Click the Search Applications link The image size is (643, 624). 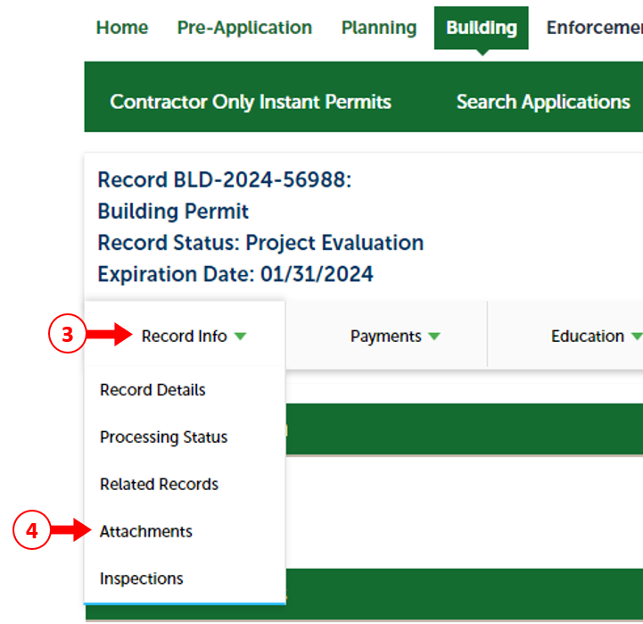[x=543, y=102]
